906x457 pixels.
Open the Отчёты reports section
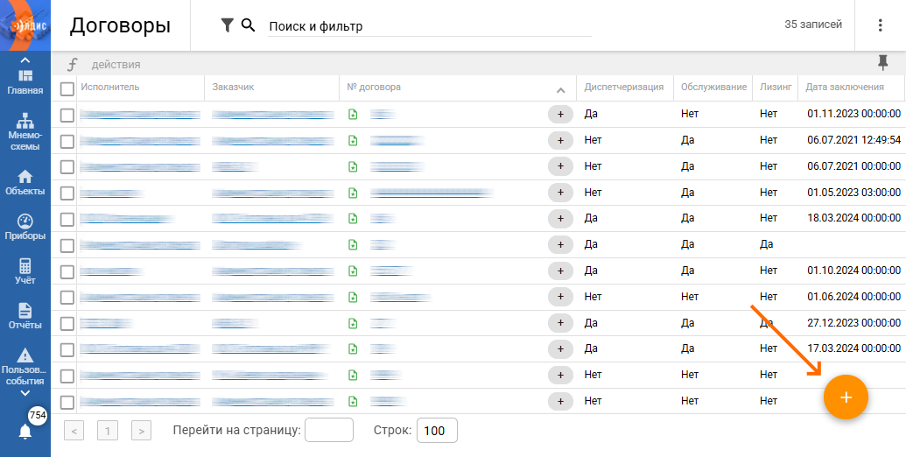tap(25, 317)
